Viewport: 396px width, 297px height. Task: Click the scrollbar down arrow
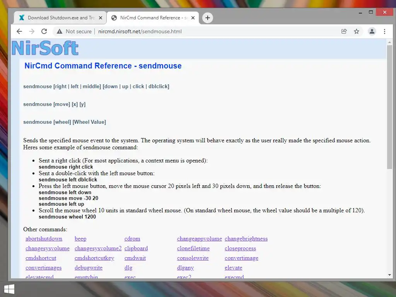tap(389, 275)
